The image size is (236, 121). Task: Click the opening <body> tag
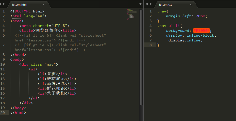click(x=17, y=59)
